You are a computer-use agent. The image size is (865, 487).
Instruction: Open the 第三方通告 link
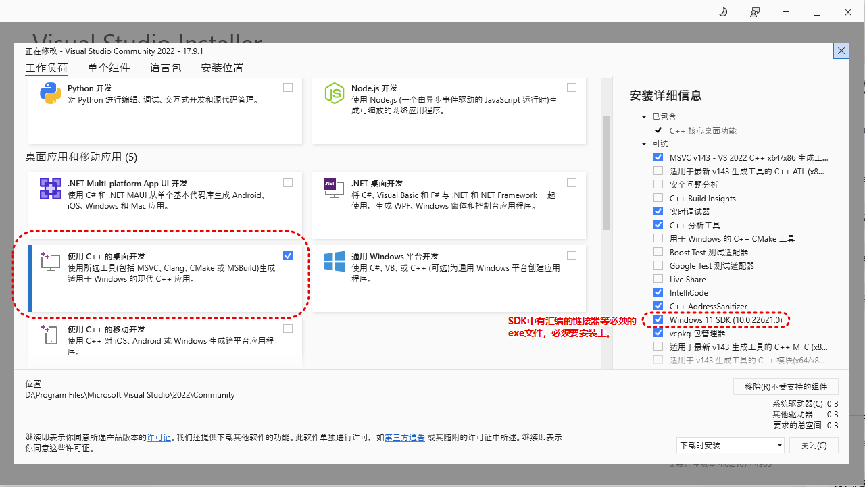coord(405,438)
